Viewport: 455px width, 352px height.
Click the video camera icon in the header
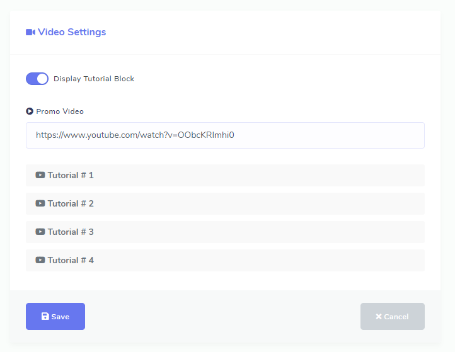click(30, 32)
